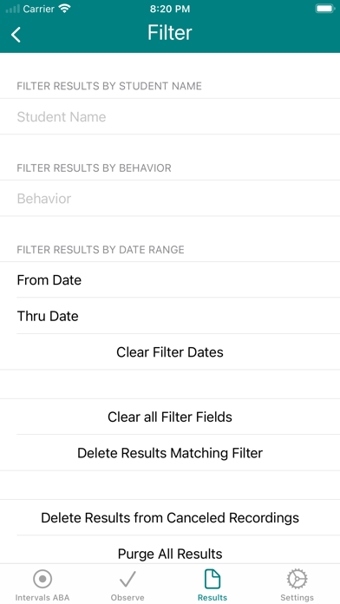This screenshot has width=340, height=604.
Task: Select the Results document icon
Action: tap(212, 579)
